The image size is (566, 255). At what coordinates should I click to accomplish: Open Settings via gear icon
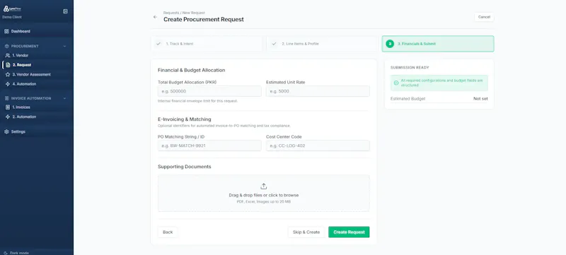click(x=6, y=132)
